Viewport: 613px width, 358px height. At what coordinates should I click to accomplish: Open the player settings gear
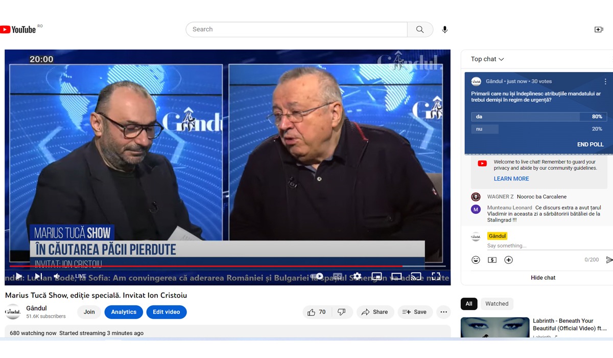pyautogui.click(x=357, y=276)
